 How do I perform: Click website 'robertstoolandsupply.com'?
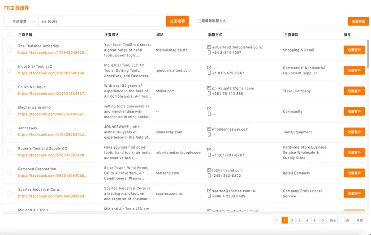[178, 153]
